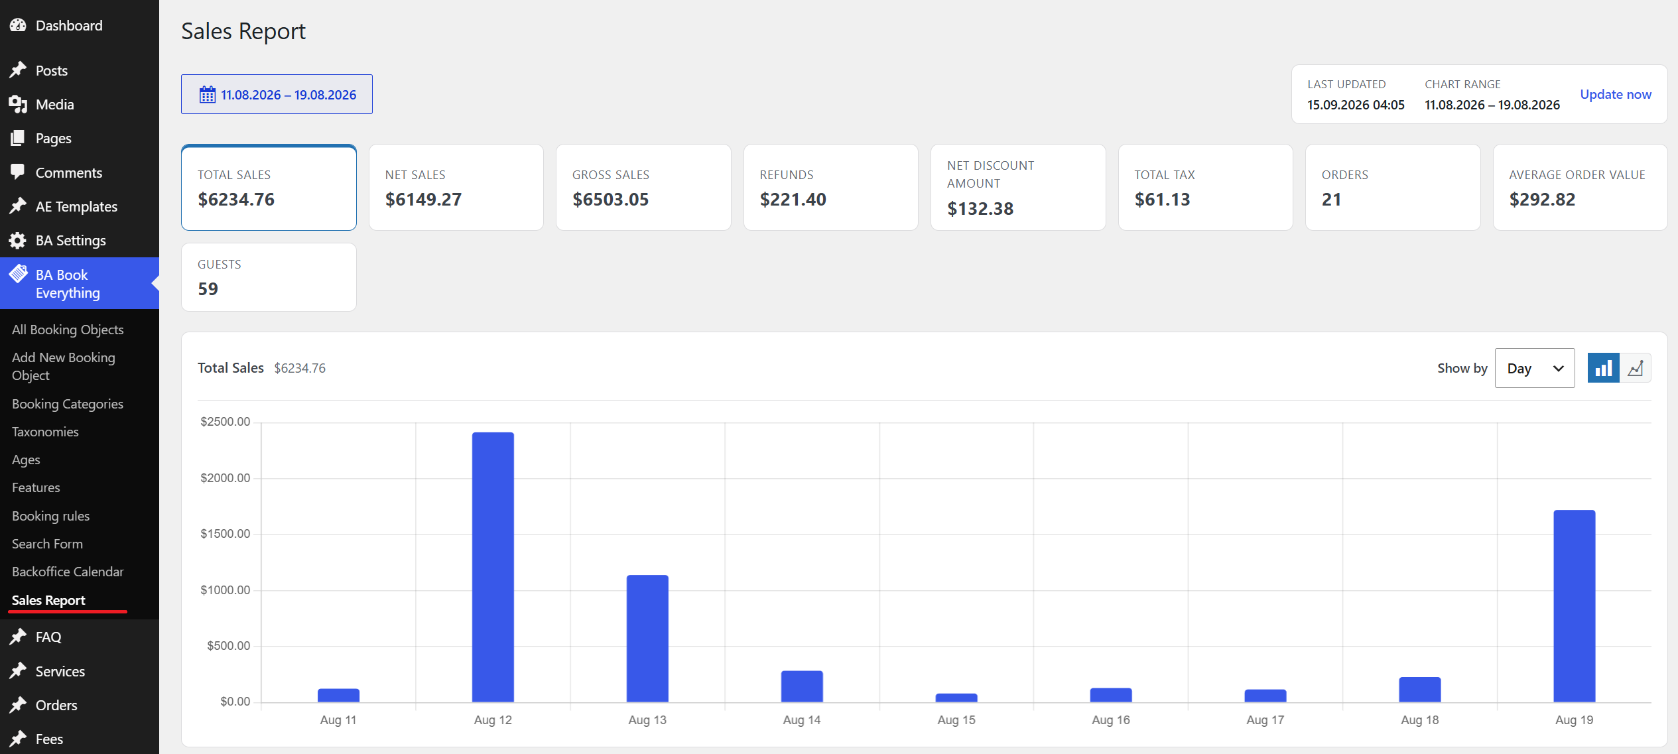Click the Posts pin icon
Screen dimensions: 1678x754
pyautogui.click(x=18, y=70)
